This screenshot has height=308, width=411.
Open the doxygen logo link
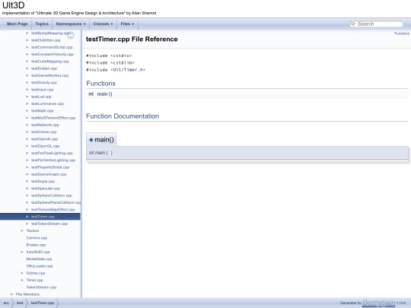pyautogui.click(x=378, y=303)
